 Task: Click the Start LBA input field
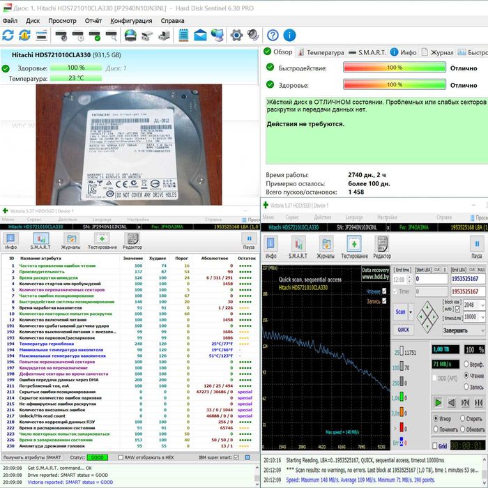point(431,279)
